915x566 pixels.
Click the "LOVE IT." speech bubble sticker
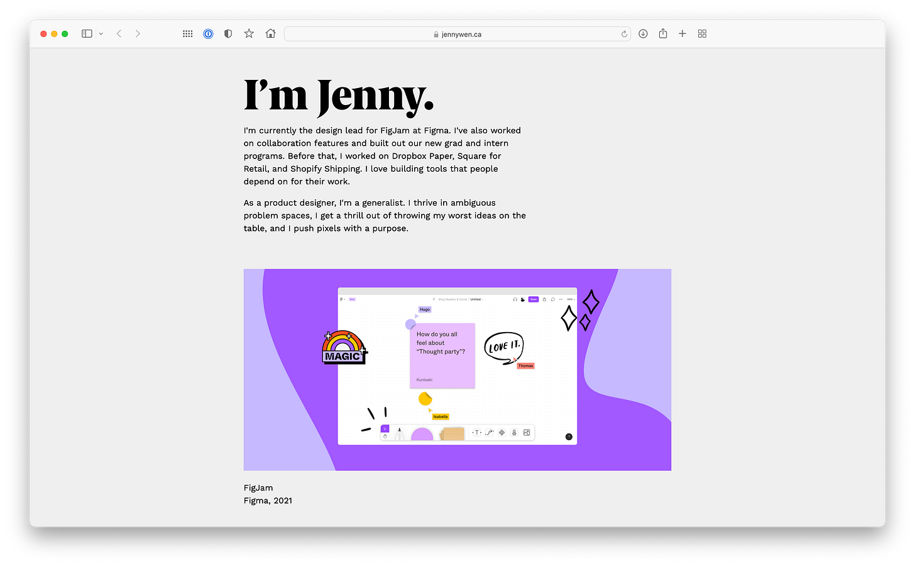(504, 347)
